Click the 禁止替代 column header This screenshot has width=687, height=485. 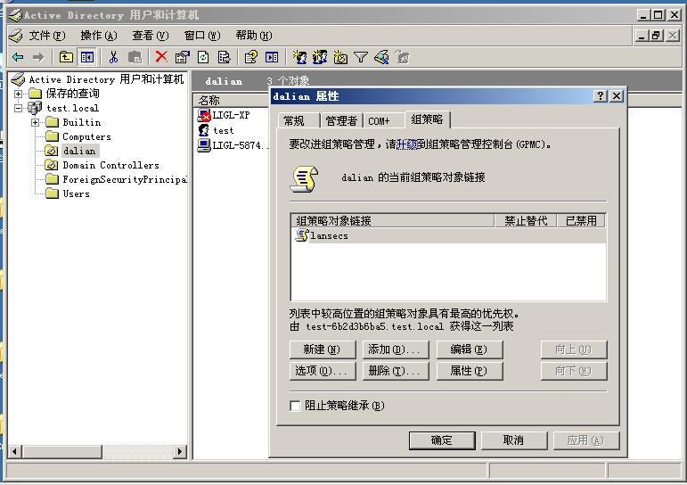(526, 220)
